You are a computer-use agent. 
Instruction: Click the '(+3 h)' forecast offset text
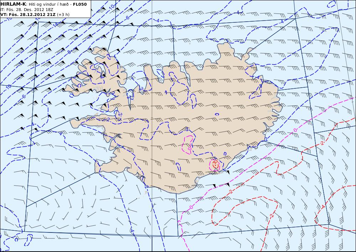click(63, 15)
